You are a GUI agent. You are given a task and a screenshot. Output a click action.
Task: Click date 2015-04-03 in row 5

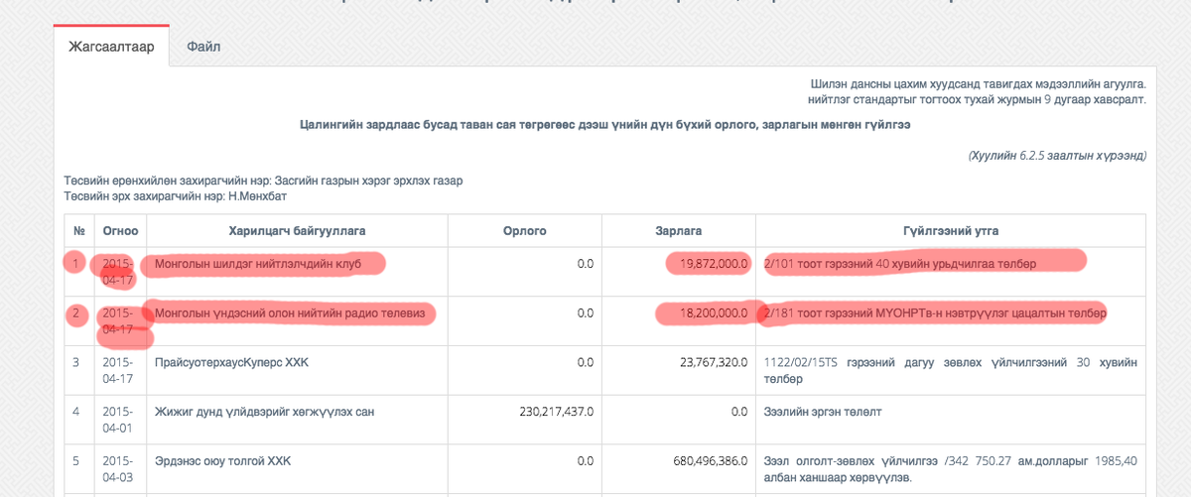(117, 468)
